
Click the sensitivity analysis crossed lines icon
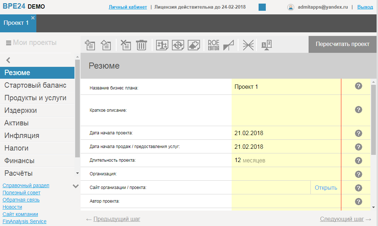pos(248,45)
